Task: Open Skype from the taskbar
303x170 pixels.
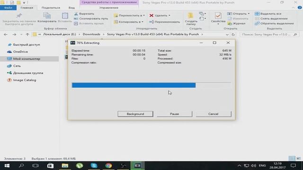Action: (x=94, y=166)
